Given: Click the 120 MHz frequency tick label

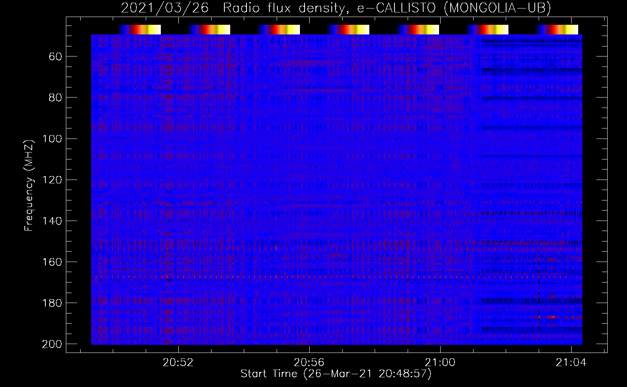Looking at the screenshot, I should [52, 180].
